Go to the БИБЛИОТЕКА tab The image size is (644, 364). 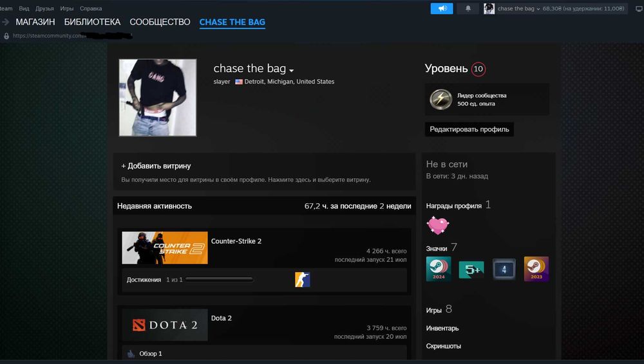pyautogui.click(x=92, y=22)
